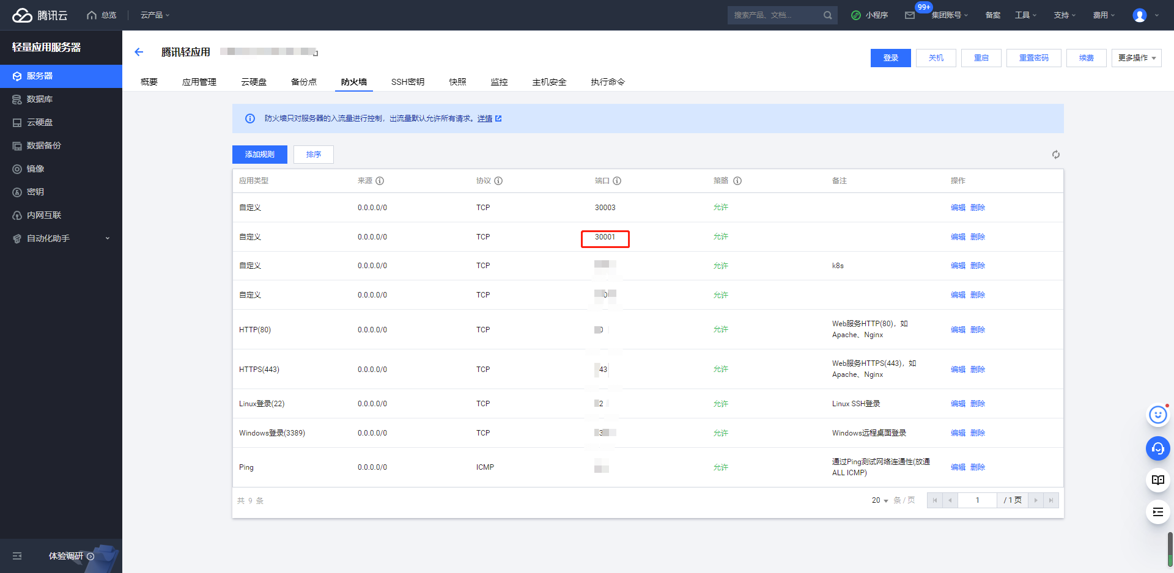Viewport: 1174px width, 573px height.
Task: Switch to the 执行命令 tab
Action: (x=608, y=82)
